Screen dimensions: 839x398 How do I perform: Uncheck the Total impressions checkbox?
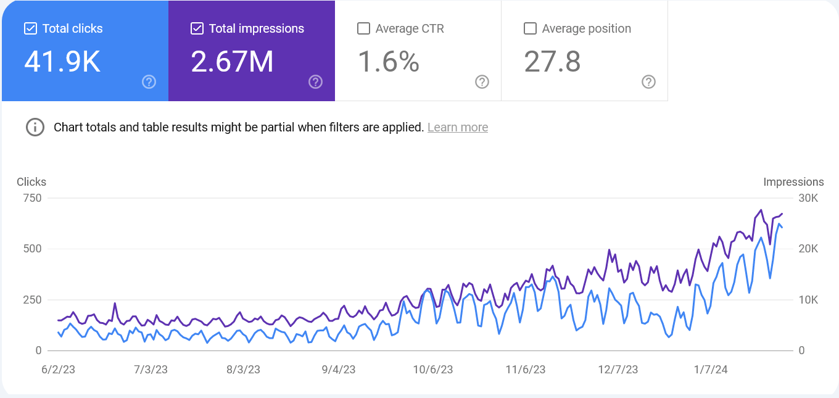click(197, 28)
